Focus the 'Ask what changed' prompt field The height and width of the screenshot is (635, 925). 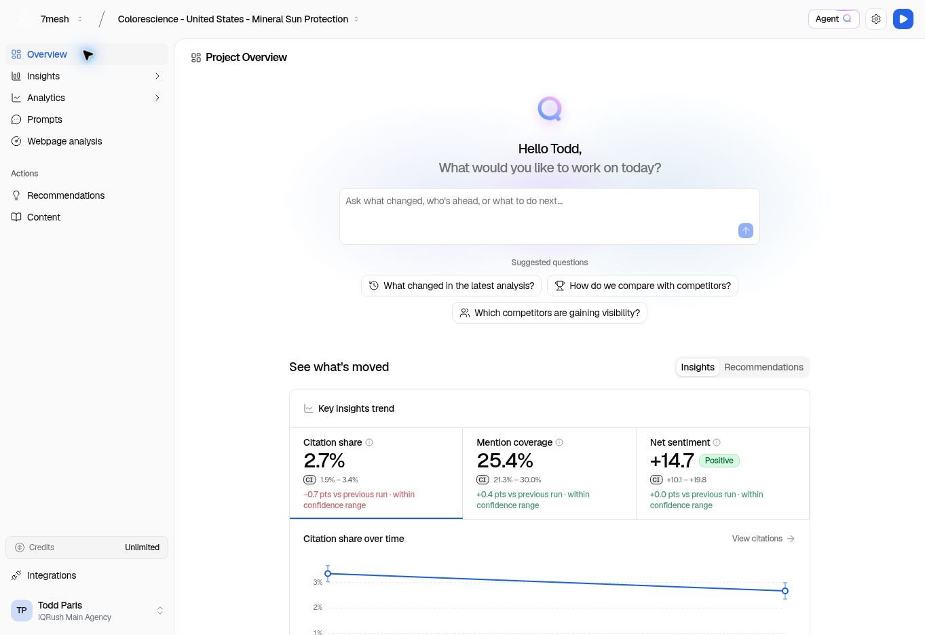(x=550, y=216)
